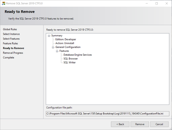Go to Global Rules step

pos(10,29)
